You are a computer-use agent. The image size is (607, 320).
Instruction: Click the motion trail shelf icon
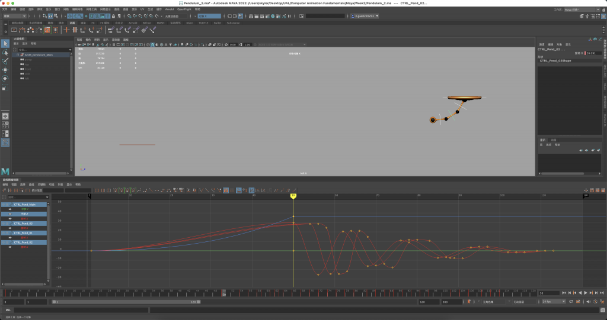22,30
